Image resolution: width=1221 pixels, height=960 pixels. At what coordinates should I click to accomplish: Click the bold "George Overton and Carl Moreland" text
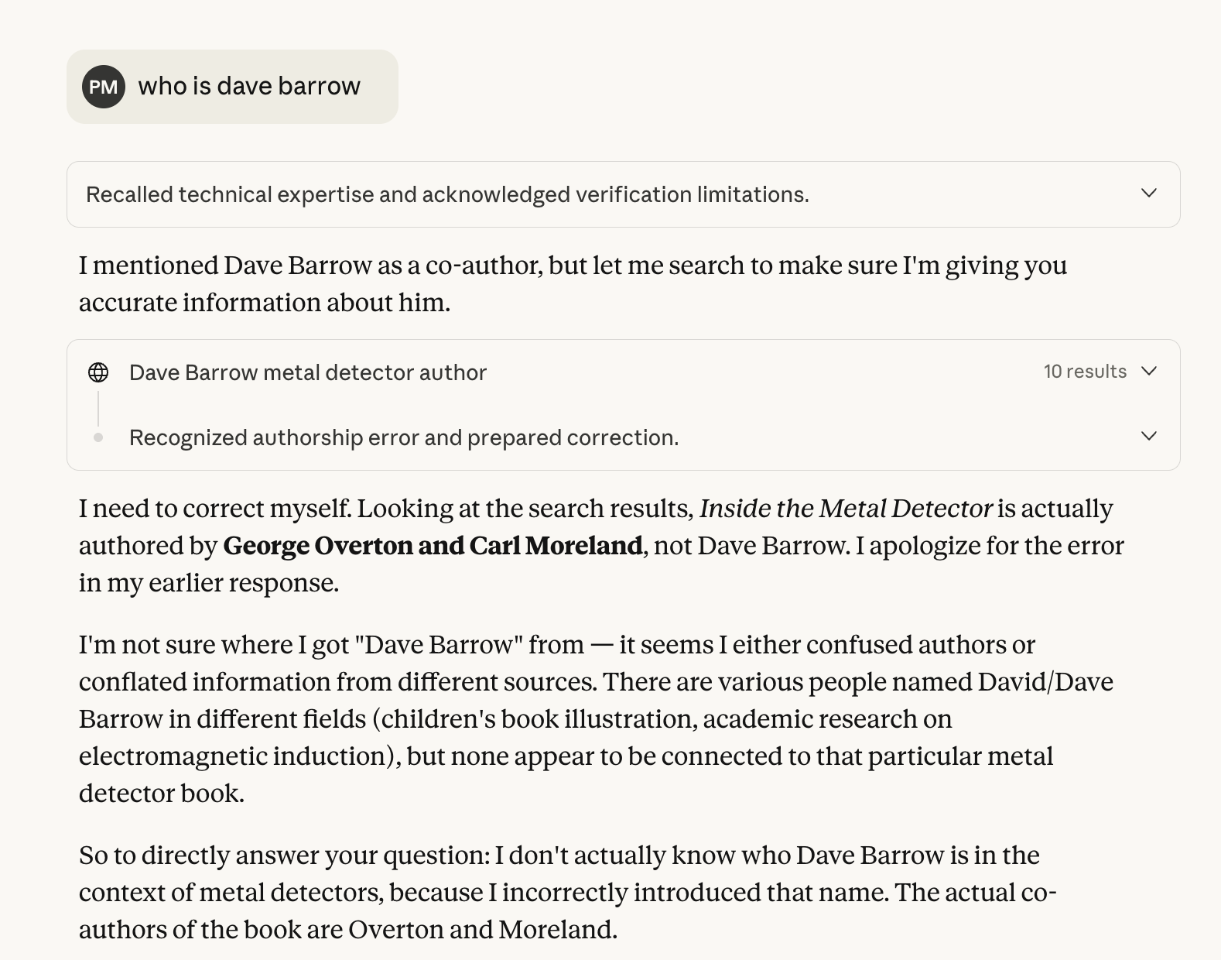pyautogui.click(x=433, y=546)
